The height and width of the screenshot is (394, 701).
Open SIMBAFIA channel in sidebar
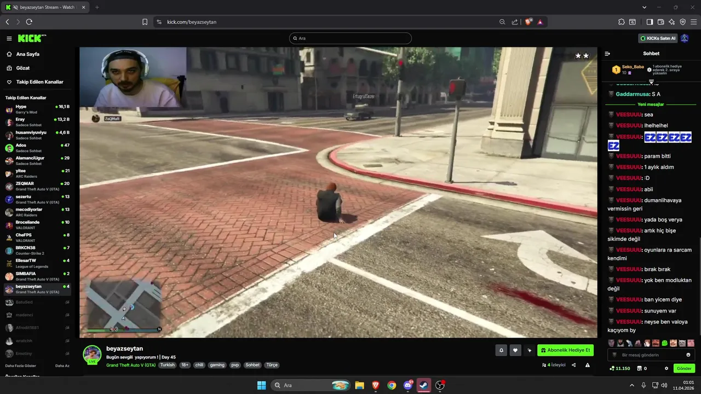tap(38, 276)
